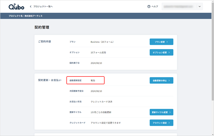214x136 pixels.
Task: Click the blurred account email field
Action: (x=179, y=6)
